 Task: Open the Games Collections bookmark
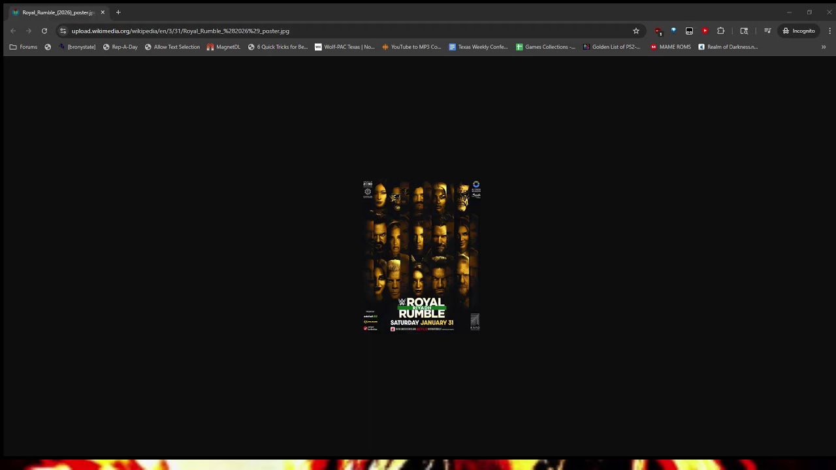[546, 47]
